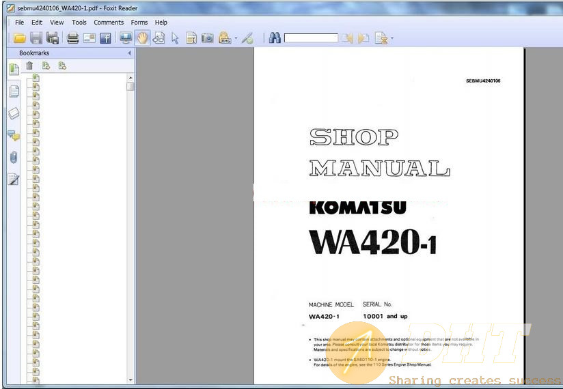Screen dimensions: 563x389
Task: Select the arrow Select tool
Action: pyautogui.click(x=175, y=38)
